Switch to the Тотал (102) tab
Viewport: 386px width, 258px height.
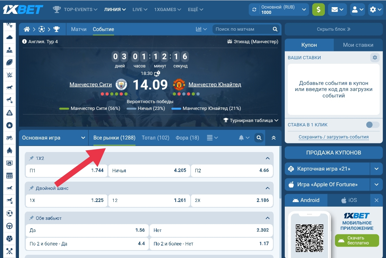point(155,138)
